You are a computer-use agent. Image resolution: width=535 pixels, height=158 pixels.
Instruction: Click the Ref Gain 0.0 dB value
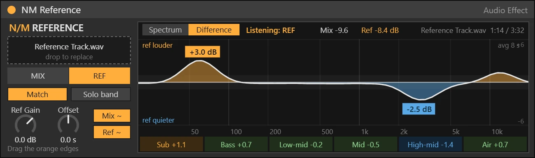26,139
